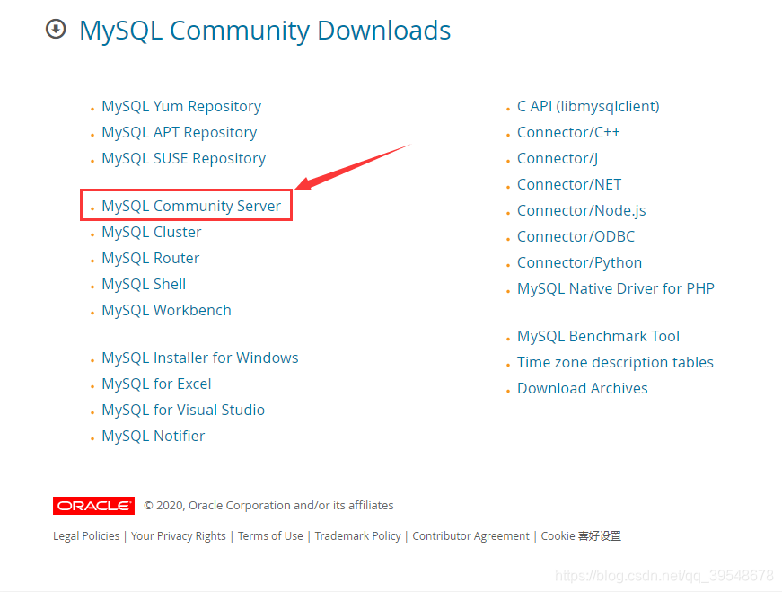Image resolution: width=782 pixels, height=592 pixels.
Task: Go to Download Archives
Action: click(x=583, y=388)
